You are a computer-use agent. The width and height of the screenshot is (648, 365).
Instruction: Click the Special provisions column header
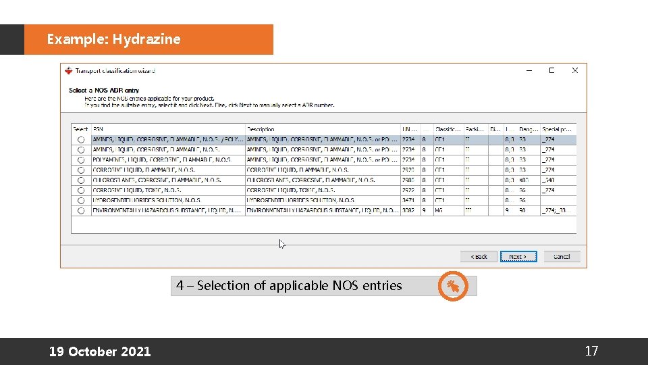[x=558, y=129]
